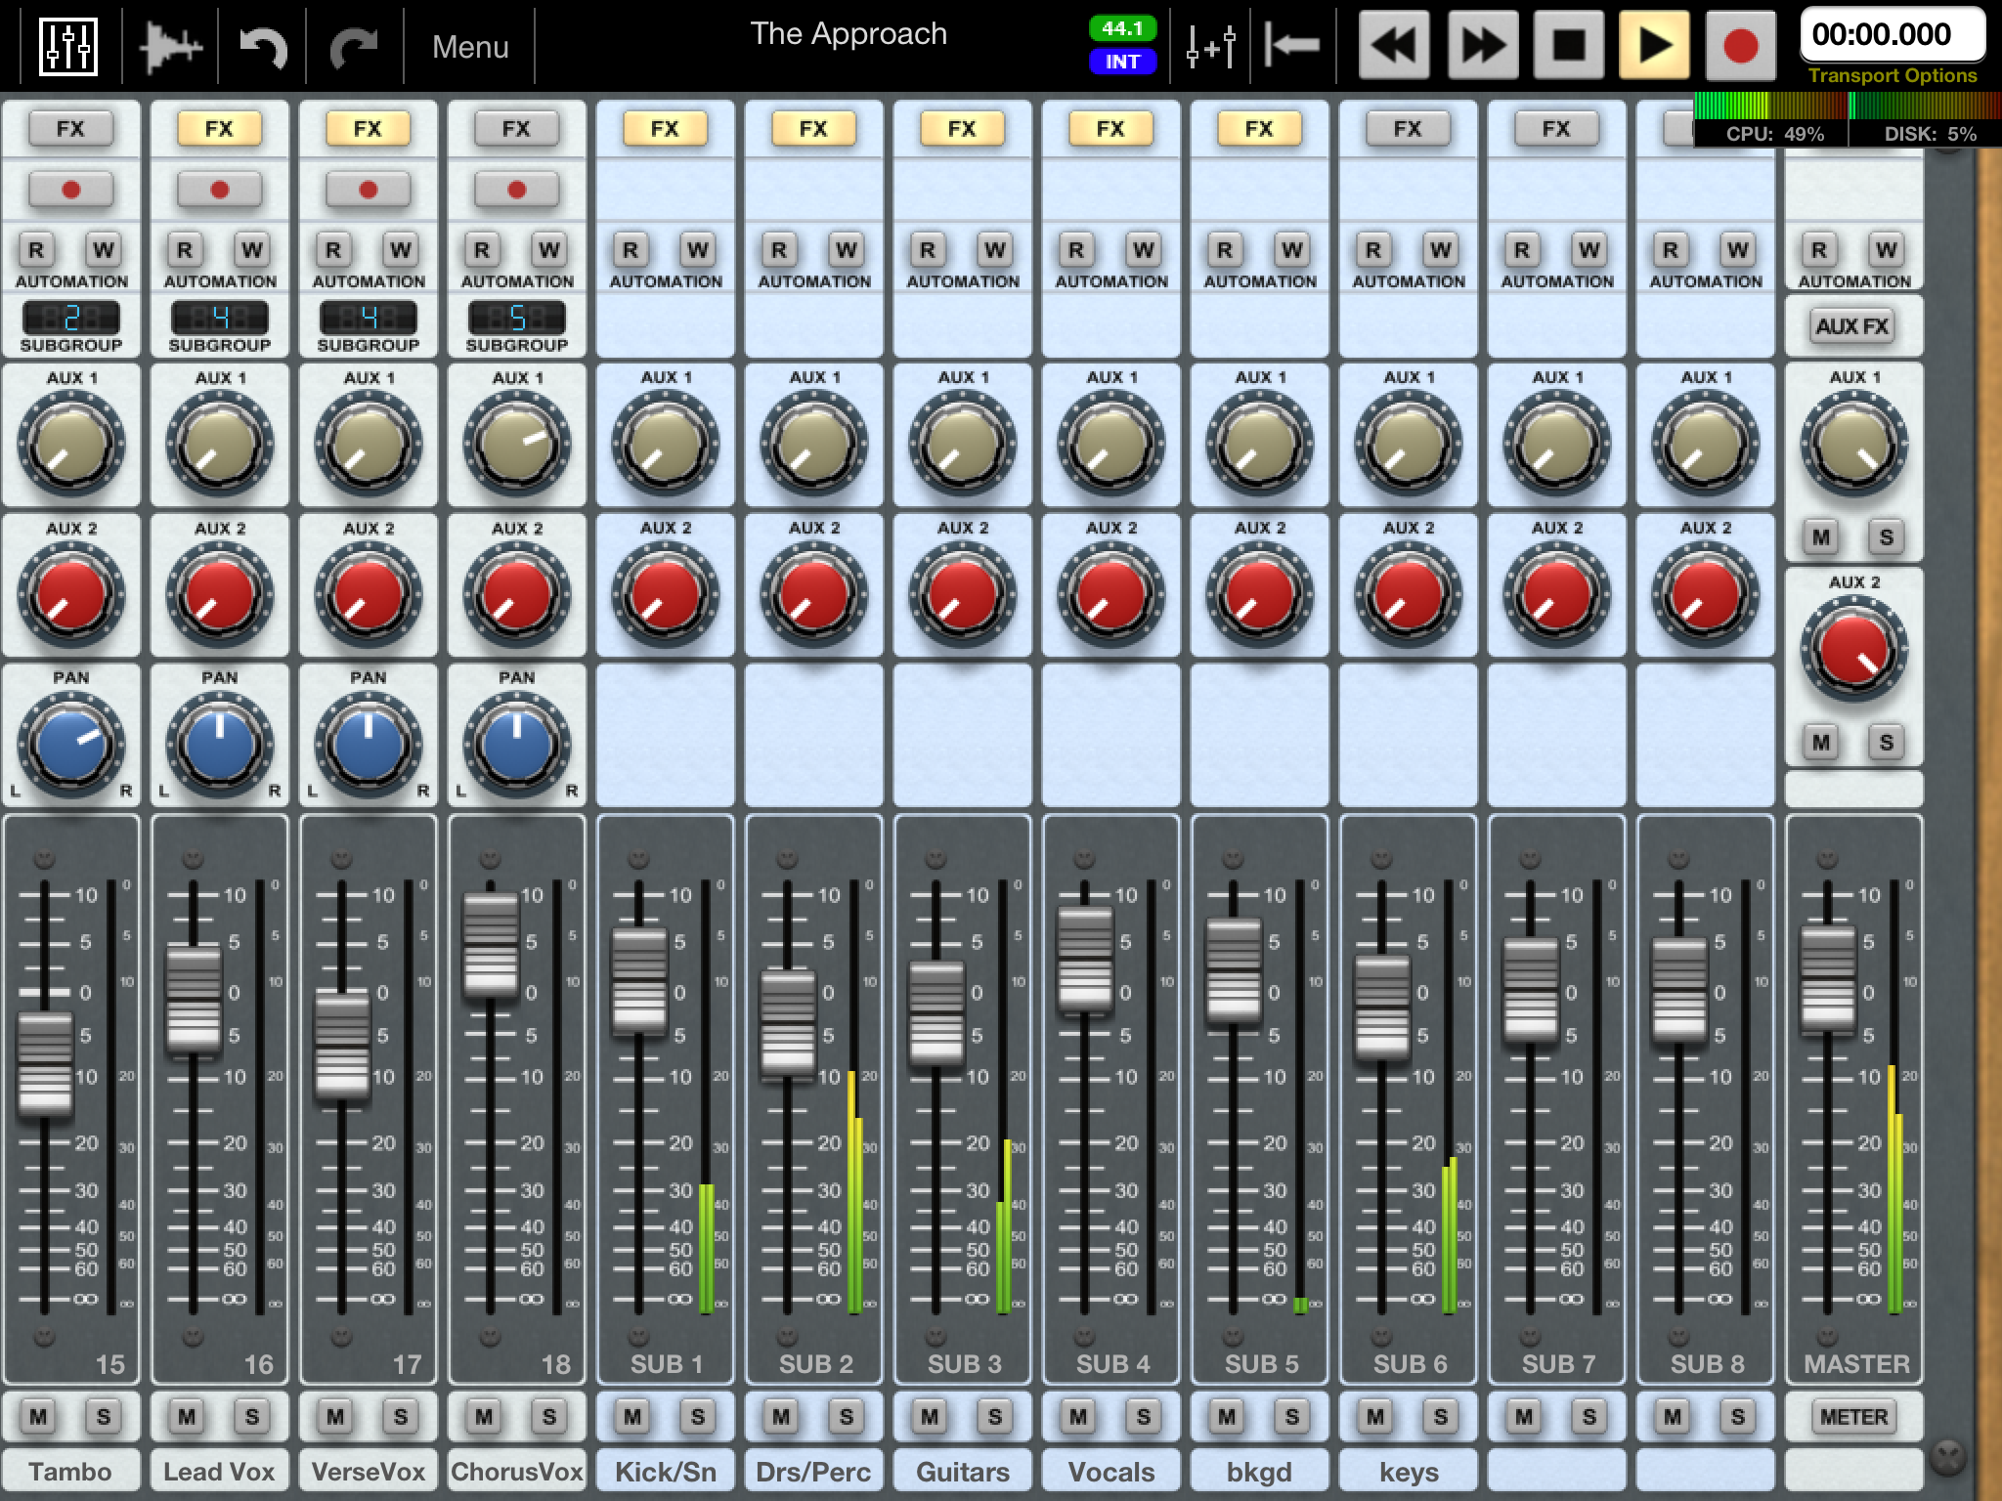Image resolution: width=2002 pixels, height=1501 pixels.
Task: Click the AUX 2 knob on Guitars subgroup
Action: [x=963, y=594]
